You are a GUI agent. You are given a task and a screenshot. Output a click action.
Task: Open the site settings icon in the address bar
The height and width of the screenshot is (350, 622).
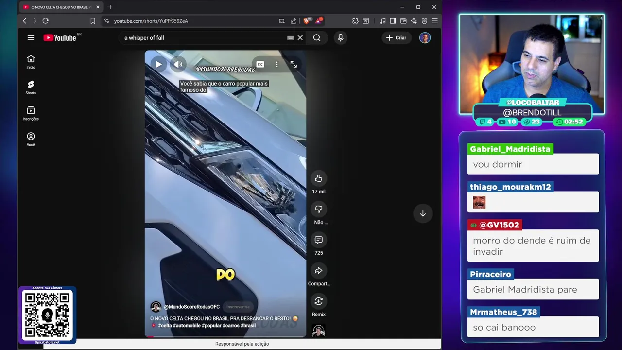tap(106, 21)
